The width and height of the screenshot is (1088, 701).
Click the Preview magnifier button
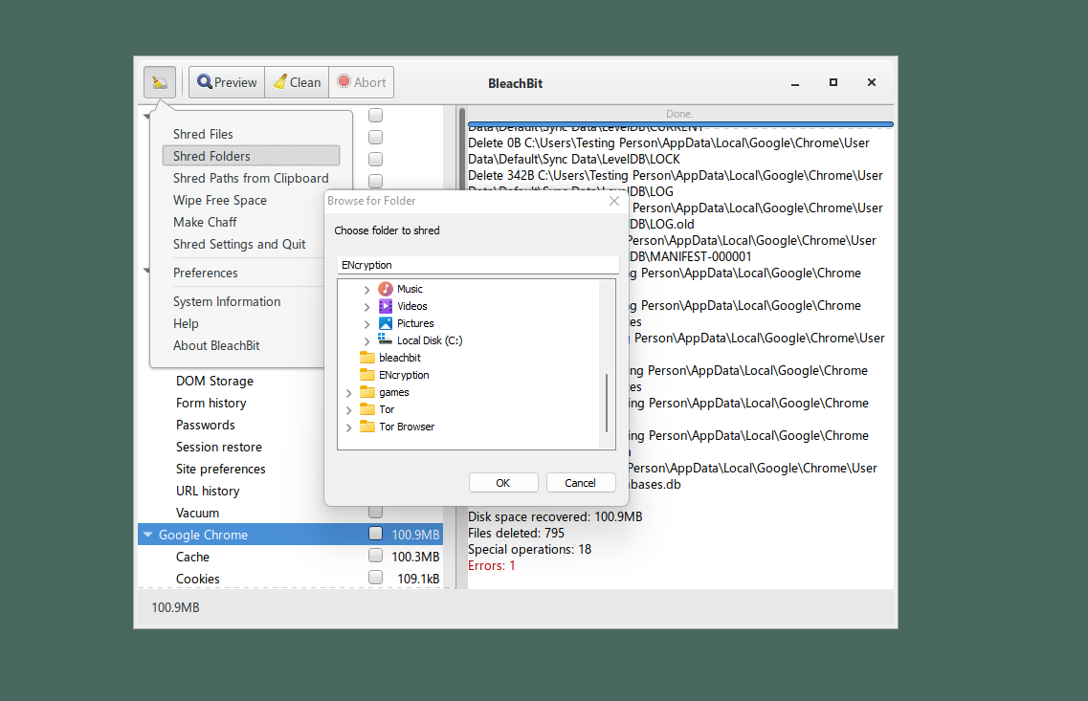[x=227, y=82]
